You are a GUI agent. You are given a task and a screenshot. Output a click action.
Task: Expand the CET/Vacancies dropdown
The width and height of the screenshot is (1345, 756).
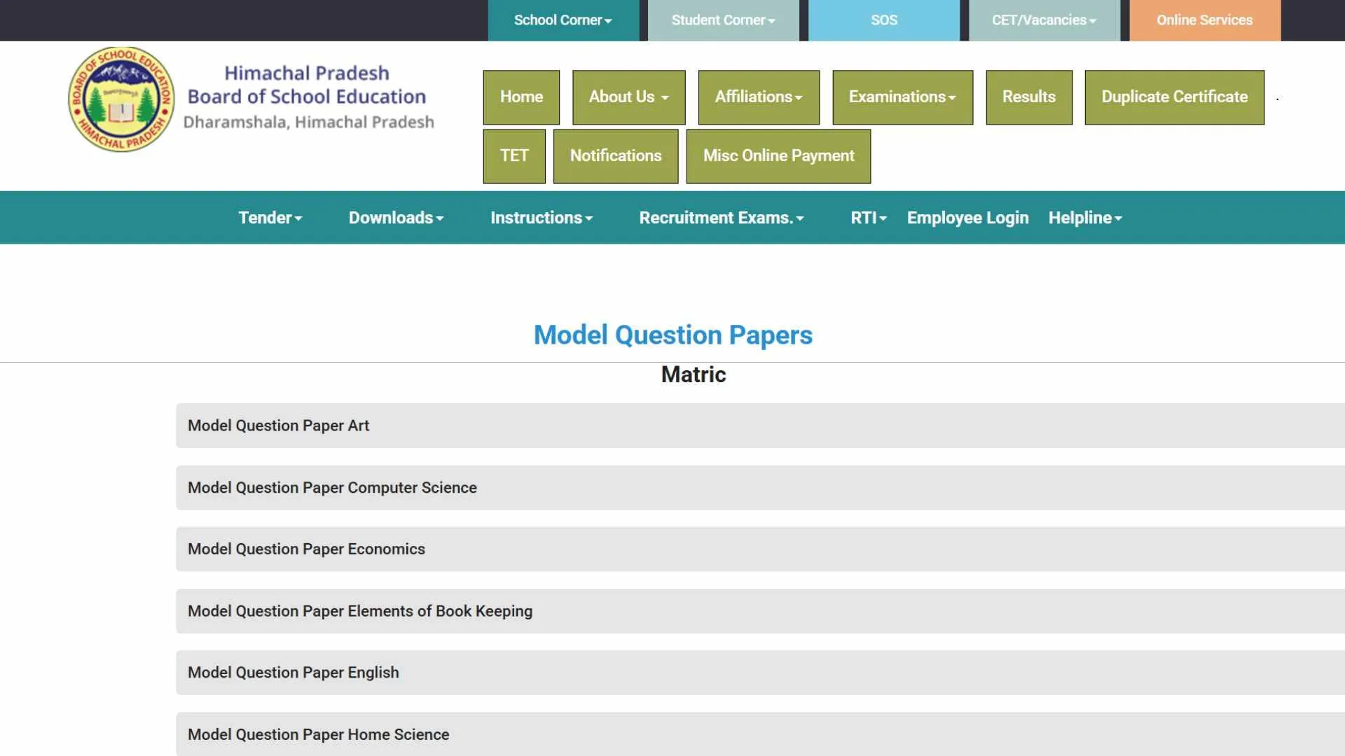click(1044, 20)
